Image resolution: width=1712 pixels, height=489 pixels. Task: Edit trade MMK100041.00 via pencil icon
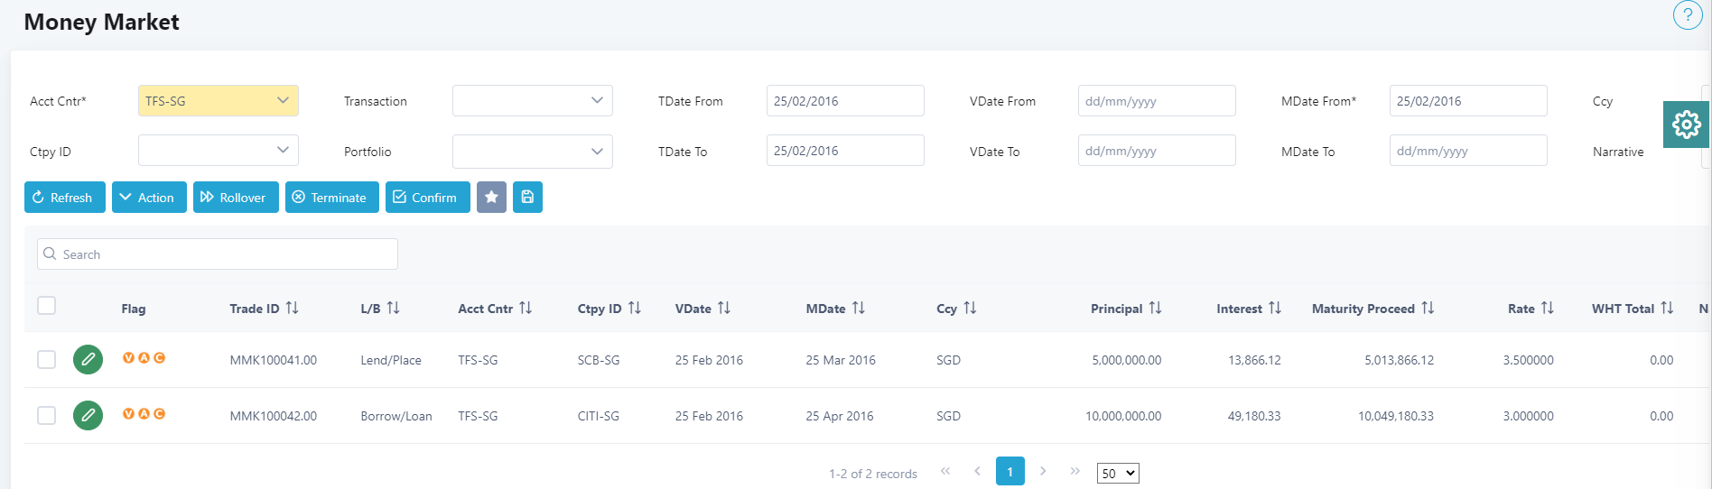88,360
